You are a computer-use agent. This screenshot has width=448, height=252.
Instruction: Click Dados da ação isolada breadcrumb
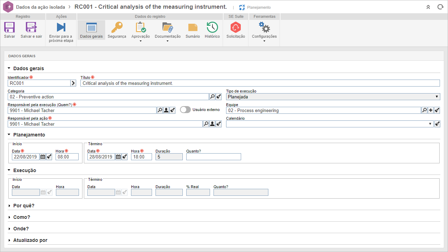pyautogui.click(x=40, y=7)
